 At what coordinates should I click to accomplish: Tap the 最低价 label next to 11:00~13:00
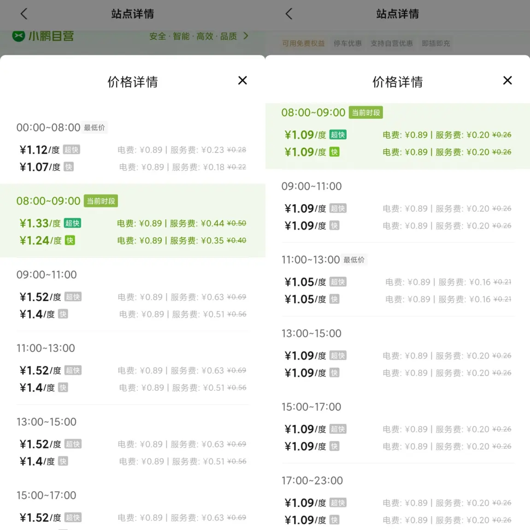point(354,260)
